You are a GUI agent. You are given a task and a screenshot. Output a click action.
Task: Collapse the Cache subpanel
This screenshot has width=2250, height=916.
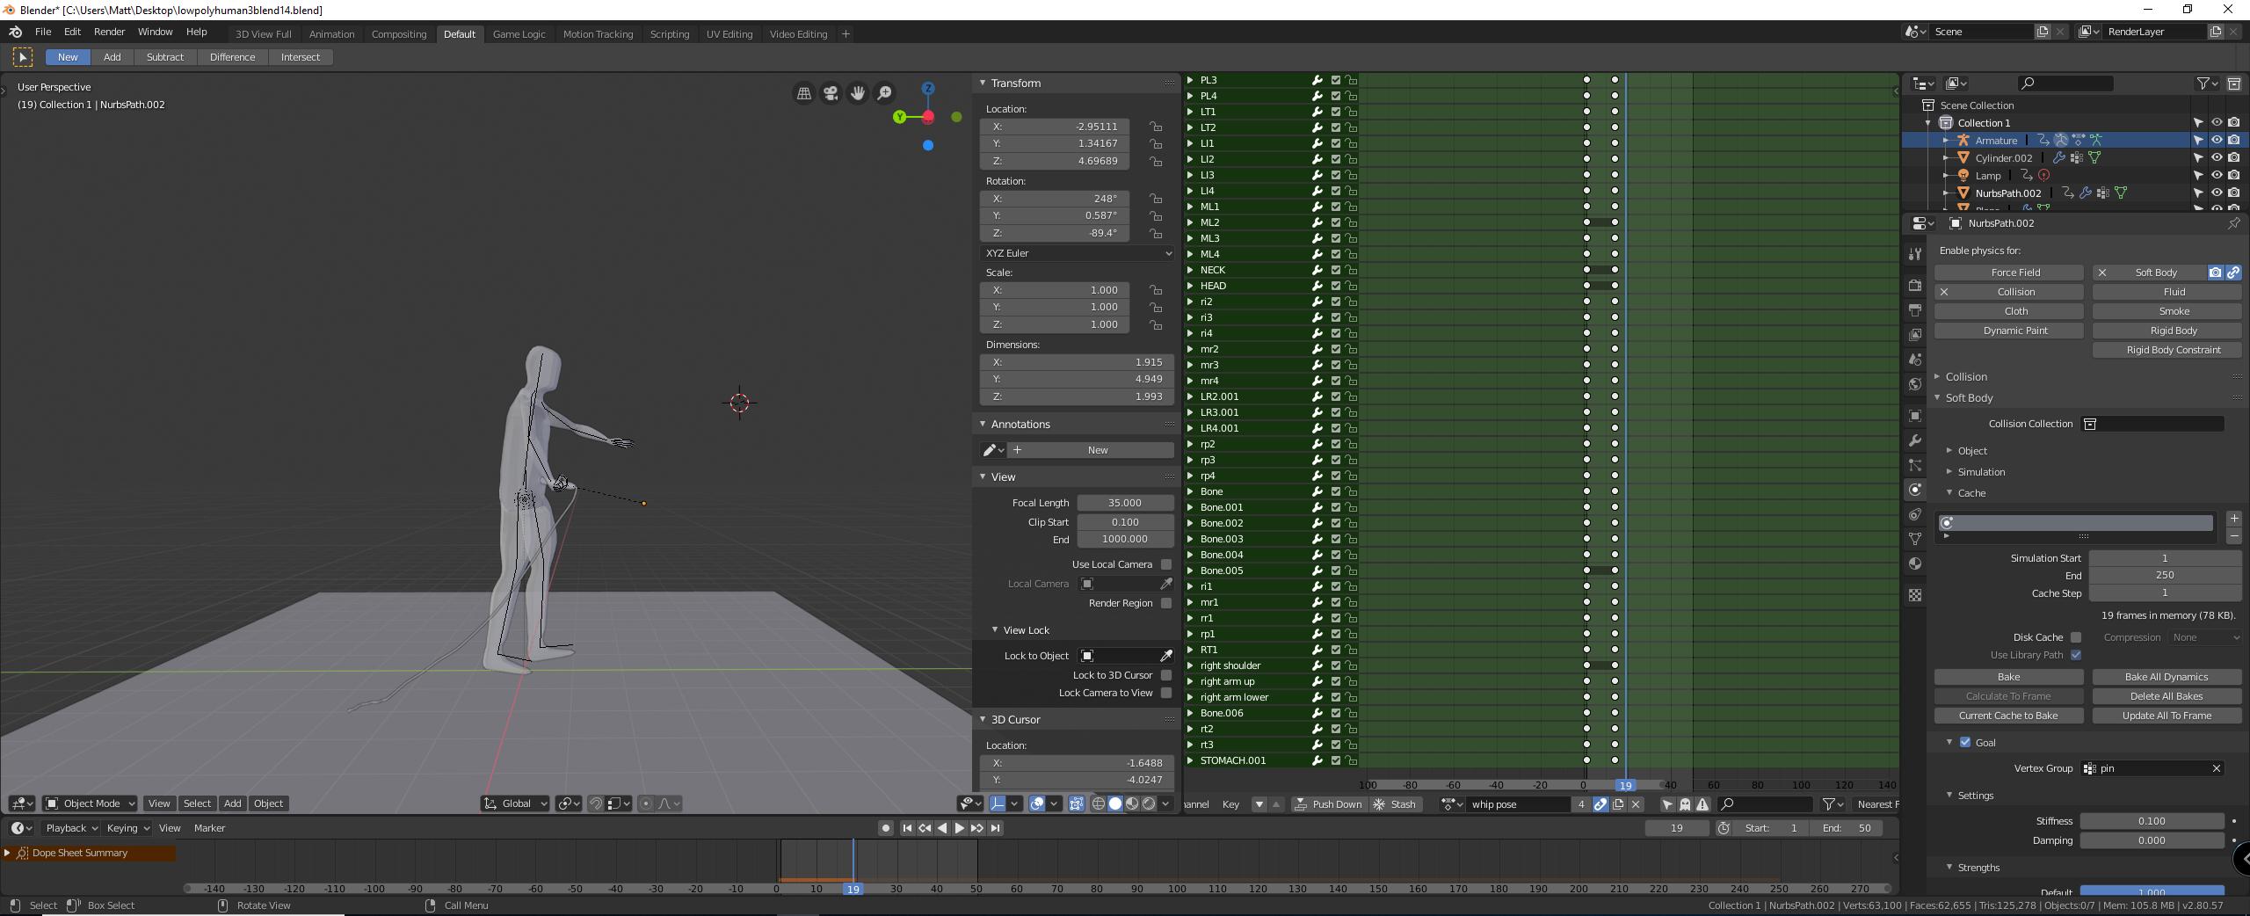click(1971, 493)
